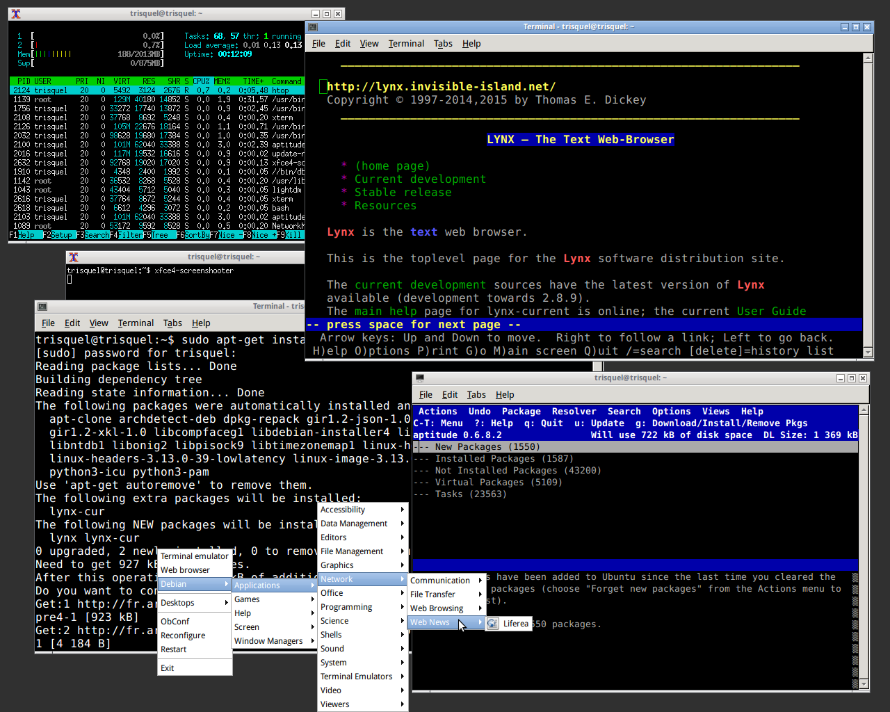Screen dimensions: 890x712
Task: Open File menu in Lynx terminal window
Action: [318, 43]
